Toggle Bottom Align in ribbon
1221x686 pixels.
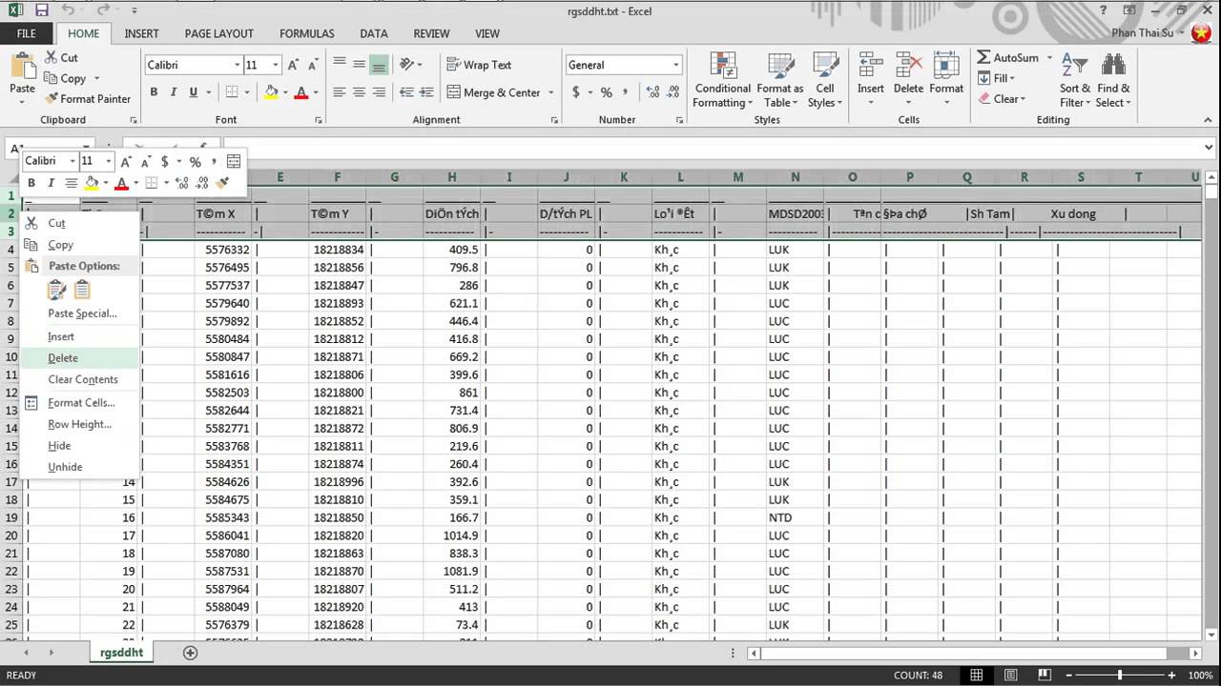pos(379,65)
